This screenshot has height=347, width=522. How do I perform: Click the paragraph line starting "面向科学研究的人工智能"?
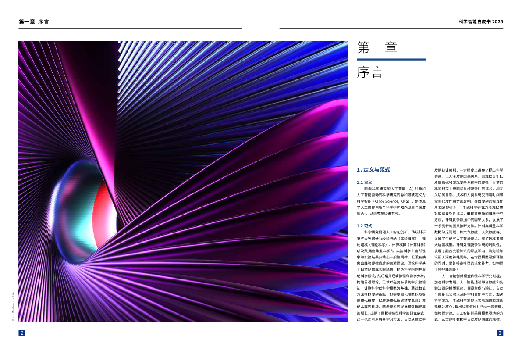[x=395, y=189]
